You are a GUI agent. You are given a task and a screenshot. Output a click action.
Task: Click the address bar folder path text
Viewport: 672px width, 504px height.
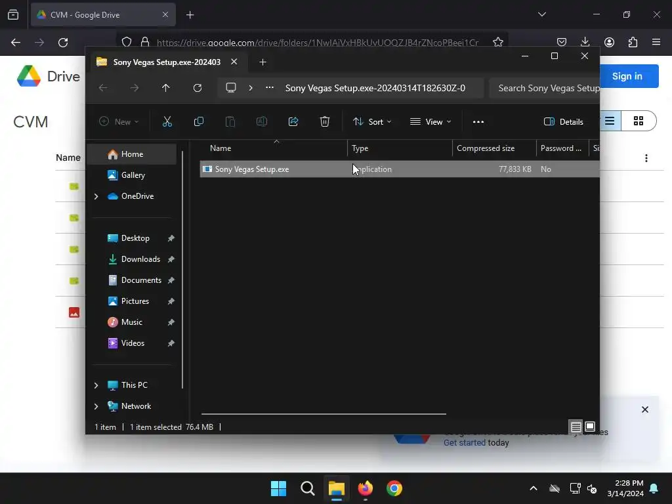tap(375, 88)
